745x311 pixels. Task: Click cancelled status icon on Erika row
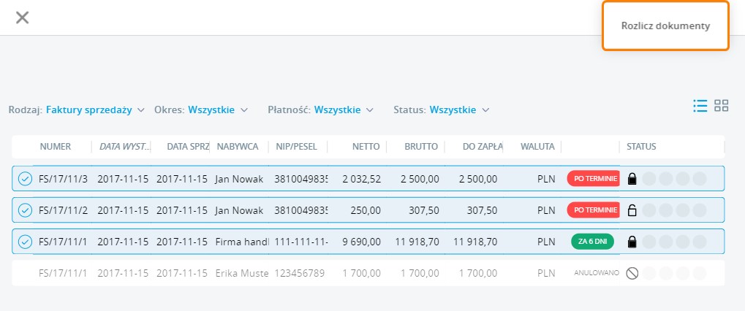point(632,273)
